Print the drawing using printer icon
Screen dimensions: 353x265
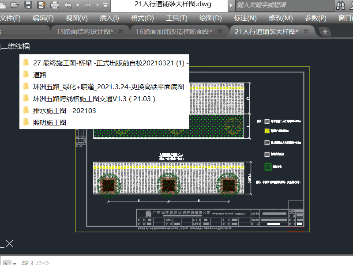54,5
